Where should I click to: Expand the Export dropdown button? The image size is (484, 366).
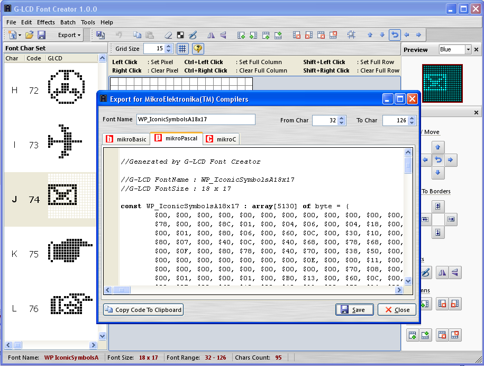tap(69, 35)
